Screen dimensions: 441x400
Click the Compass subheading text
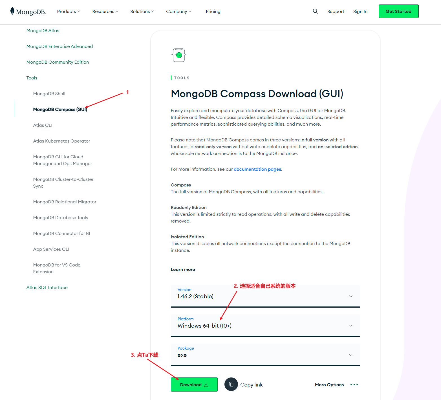click(x=181, y=185)
